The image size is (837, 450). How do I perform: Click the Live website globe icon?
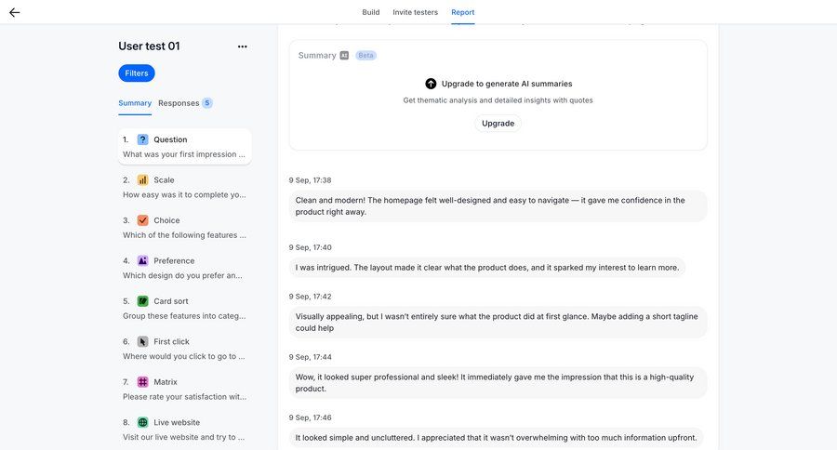click(142, 422)
